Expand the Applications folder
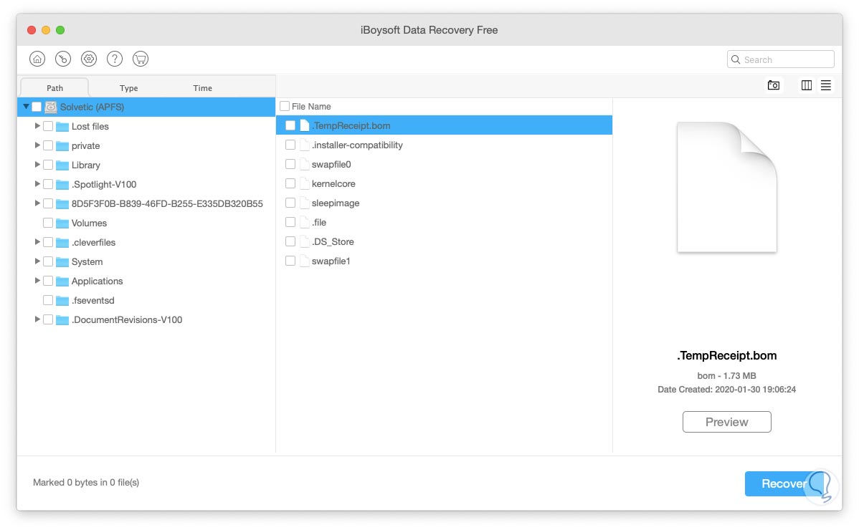The height and width of the screenshot is (530, 859). [37, 281]
